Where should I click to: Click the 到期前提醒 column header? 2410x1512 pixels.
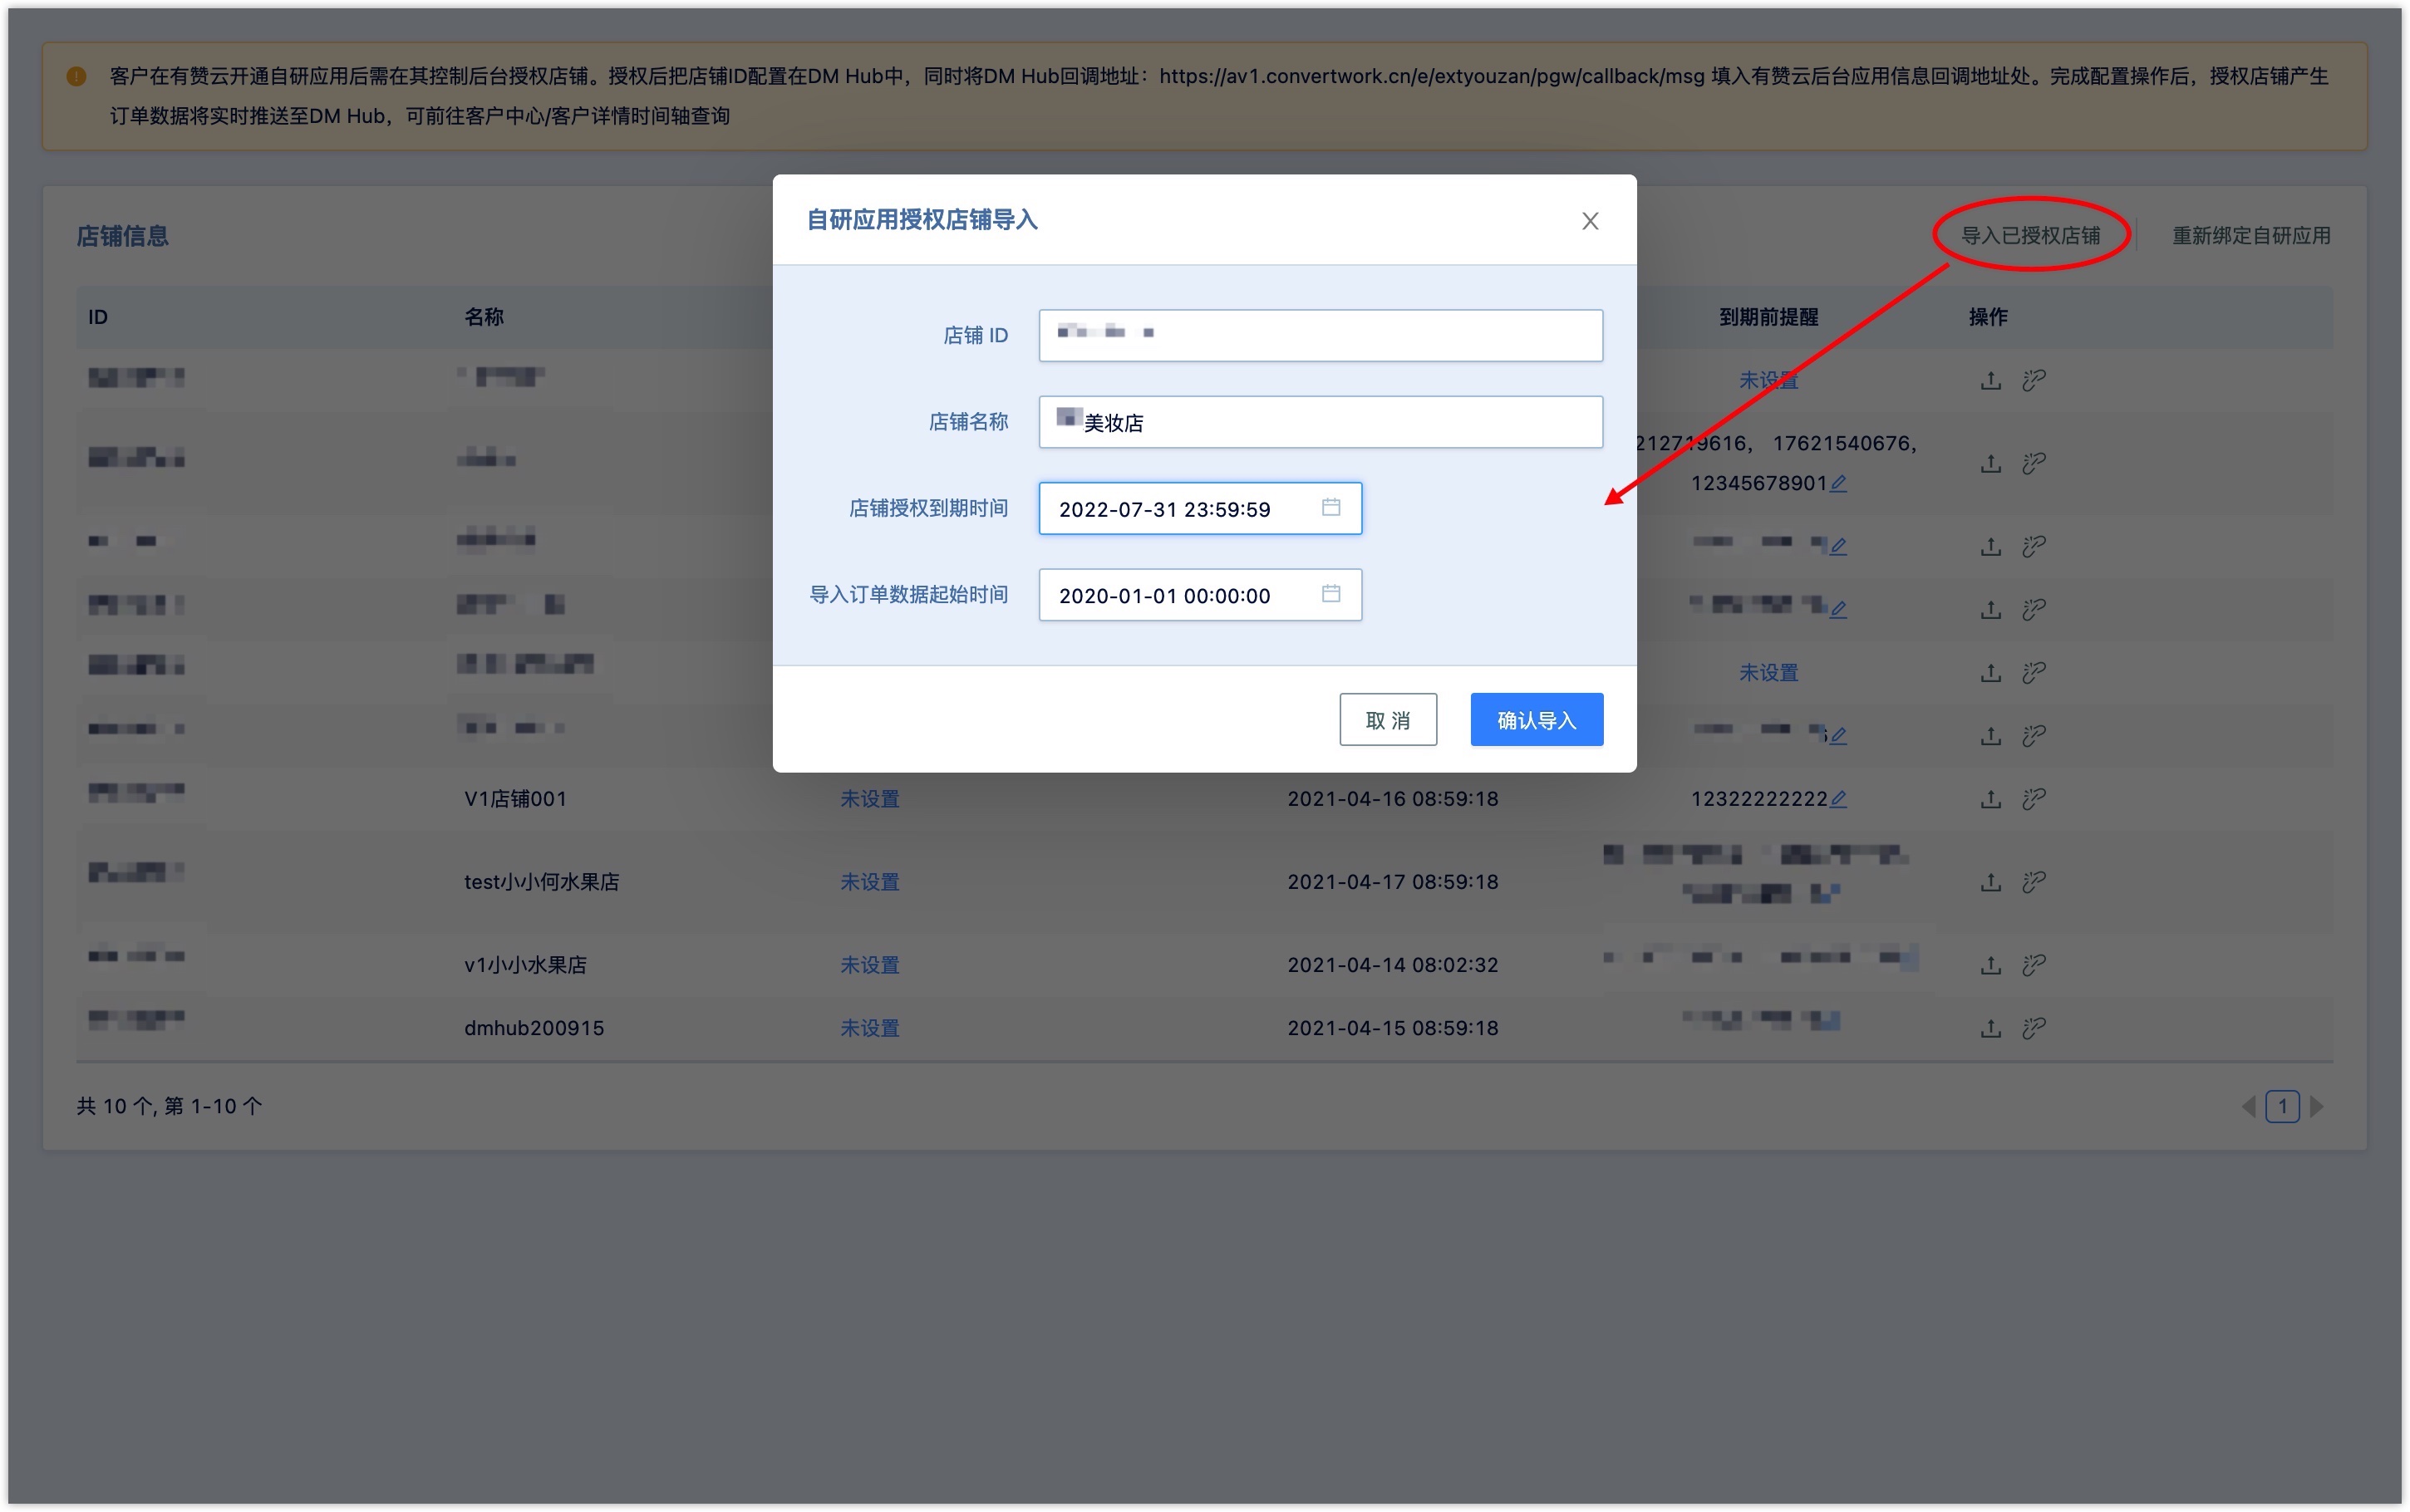click(1768, 317)
